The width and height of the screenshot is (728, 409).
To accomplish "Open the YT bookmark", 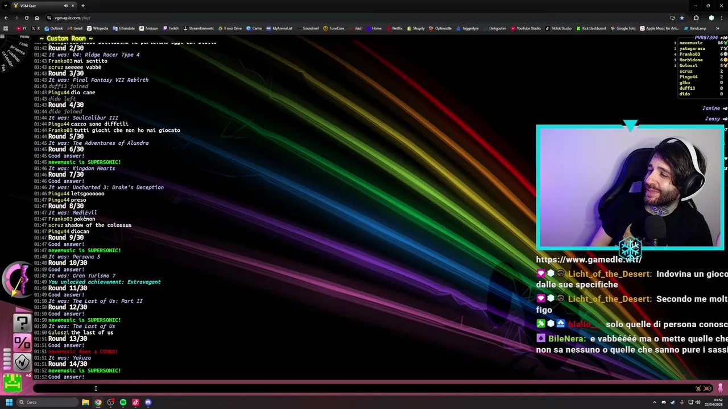I will pos(22,28).
